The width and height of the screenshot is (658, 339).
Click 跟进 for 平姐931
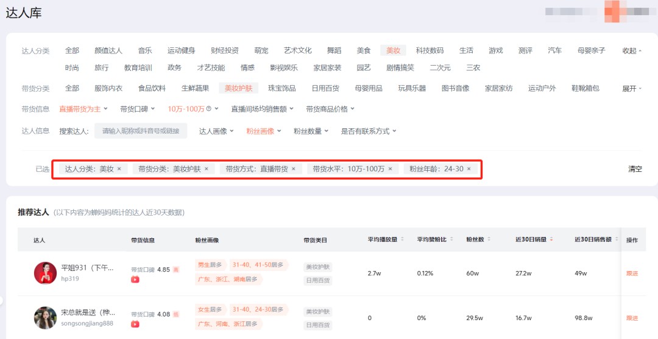click(x=632, y=273)
